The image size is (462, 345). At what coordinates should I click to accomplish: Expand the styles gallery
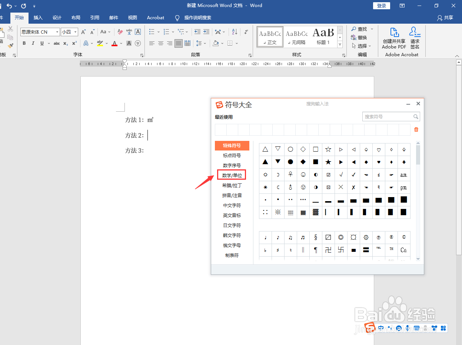tap(340, 44)
